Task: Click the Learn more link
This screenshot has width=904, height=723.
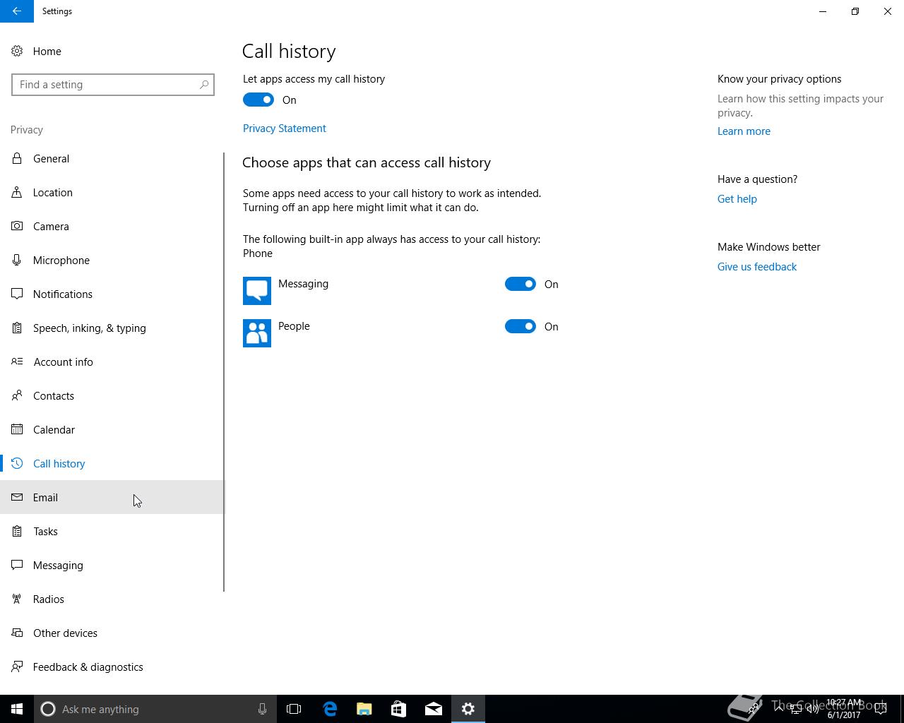Action: tap(744, 131)
